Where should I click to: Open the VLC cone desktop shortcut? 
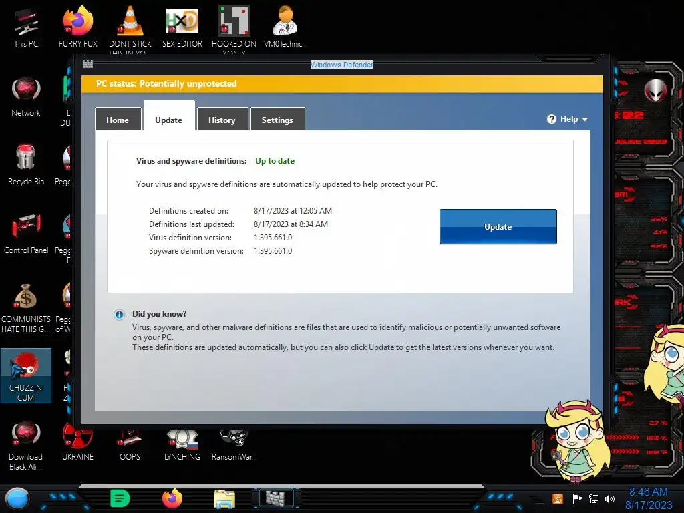[x=130, y=28]
